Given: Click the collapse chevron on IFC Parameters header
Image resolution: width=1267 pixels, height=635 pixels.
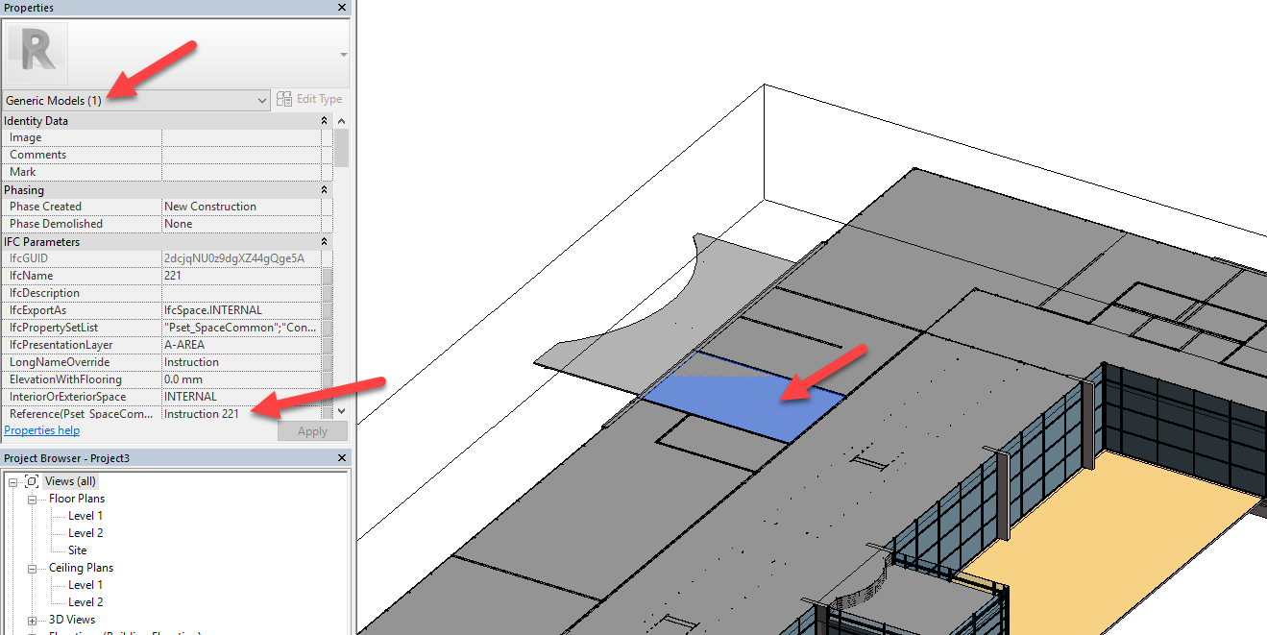Looking at the screenshot, I should coord(324,241).
